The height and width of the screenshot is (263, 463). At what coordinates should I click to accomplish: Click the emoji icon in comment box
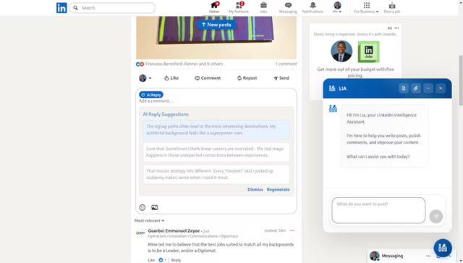point(143,207)
